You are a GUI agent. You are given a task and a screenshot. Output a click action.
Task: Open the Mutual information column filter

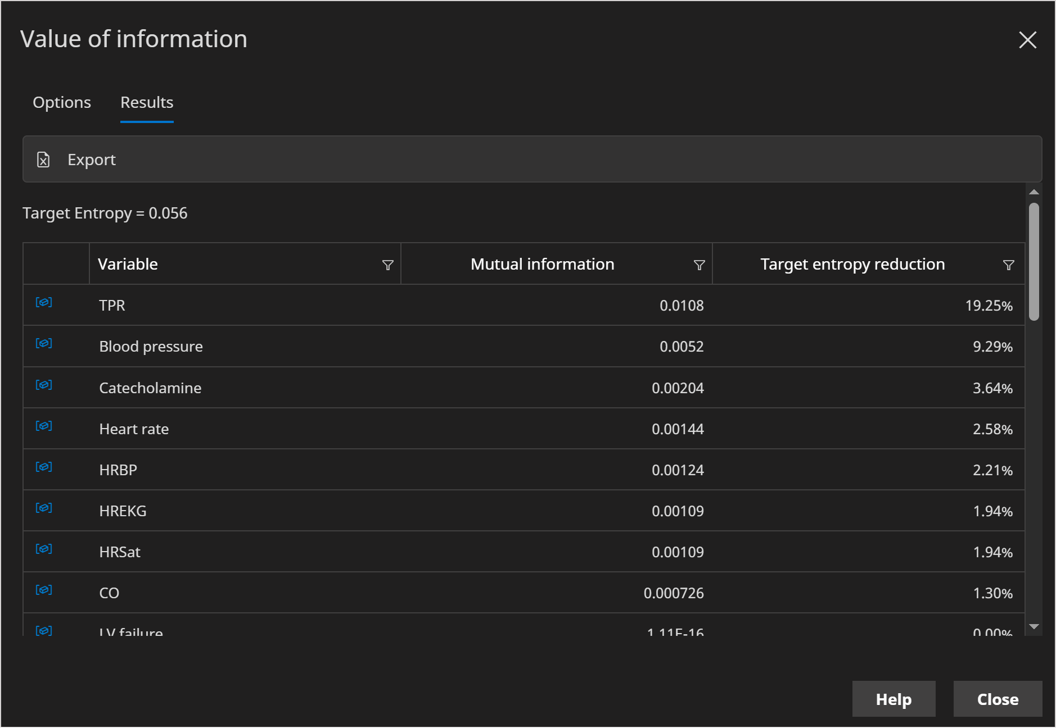[699, 265]
